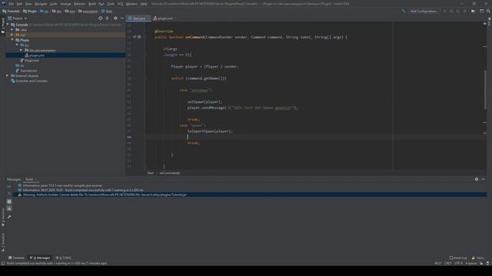Viewport: 492px width, 276px height.
Task: Click the build hammer icon in toolbar
Action: click(404, 11)
